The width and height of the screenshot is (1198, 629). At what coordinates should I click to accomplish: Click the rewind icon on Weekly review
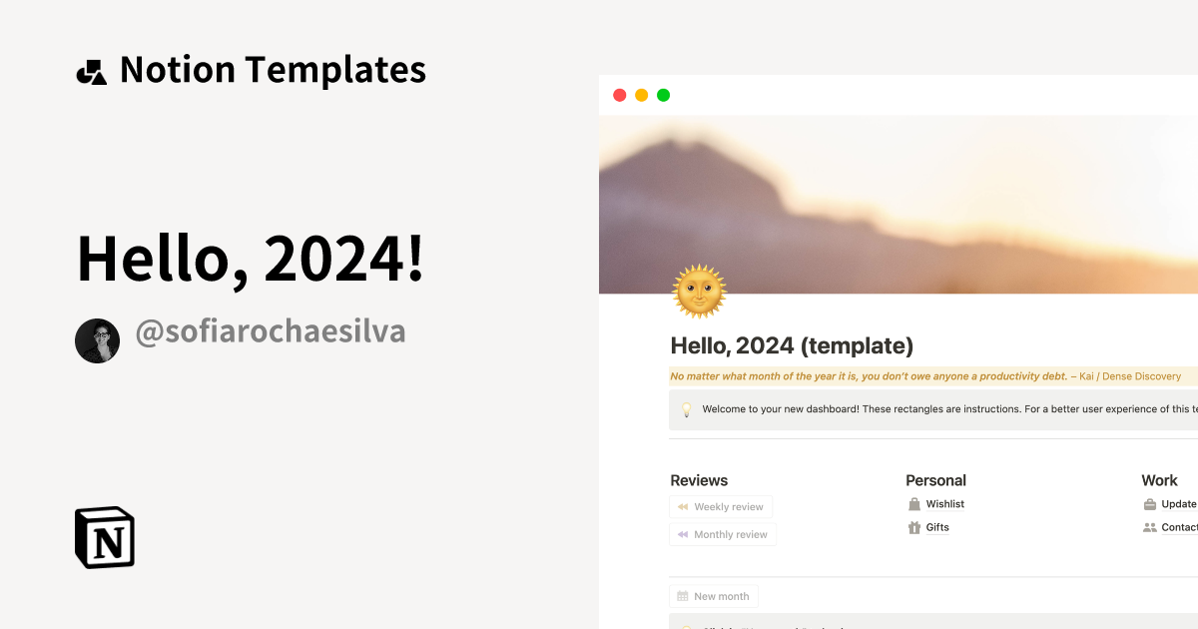pos(682,507)
